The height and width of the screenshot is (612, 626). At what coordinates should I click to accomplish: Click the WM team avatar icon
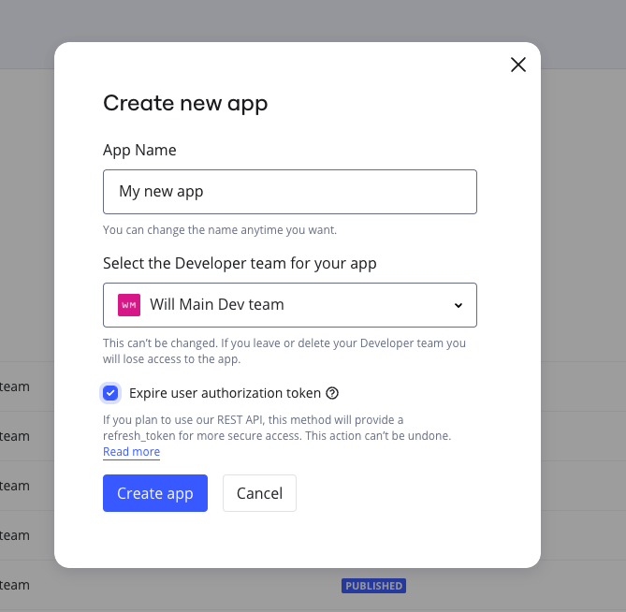[129, 305]
